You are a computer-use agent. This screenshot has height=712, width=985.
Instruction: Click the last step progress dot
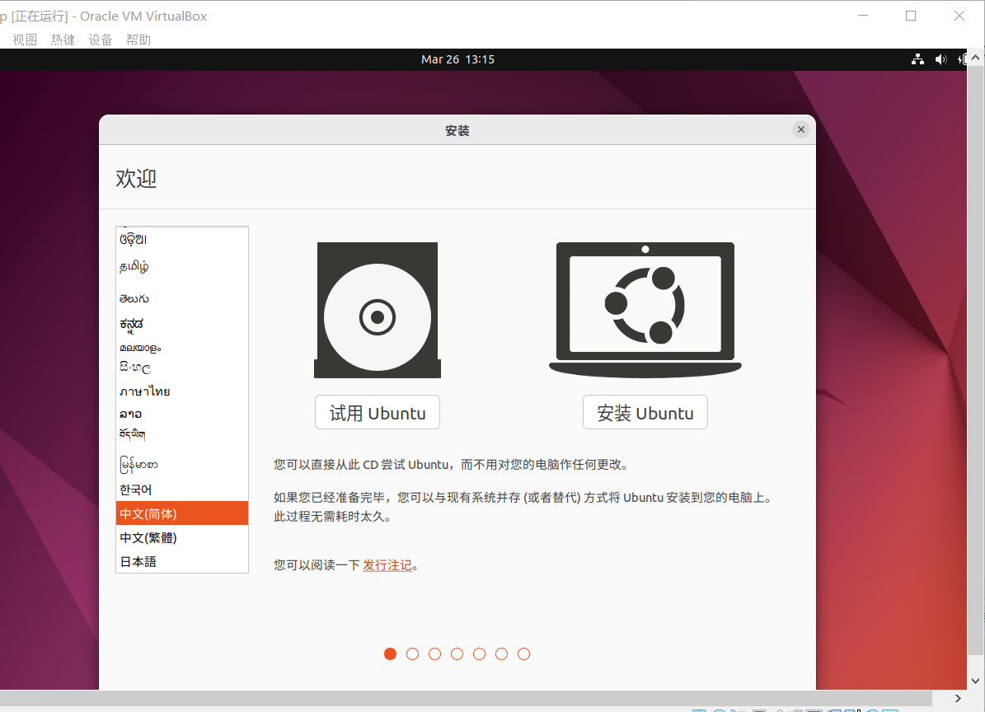coord(524,653)
